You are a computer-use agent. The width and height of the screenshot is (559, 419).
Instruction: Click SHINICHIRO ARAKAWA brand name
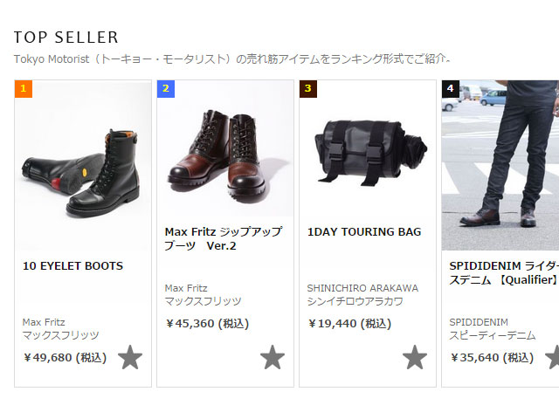[362, 288]
